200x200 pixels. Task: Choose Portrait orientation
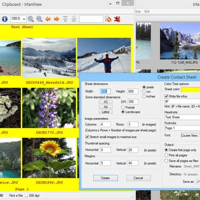(x=123, y=107)
